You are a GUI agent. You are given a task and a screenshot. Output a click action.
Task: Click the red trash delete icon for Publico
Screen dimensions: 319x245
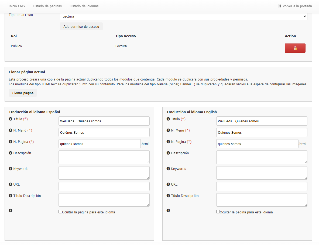(295, 48)
